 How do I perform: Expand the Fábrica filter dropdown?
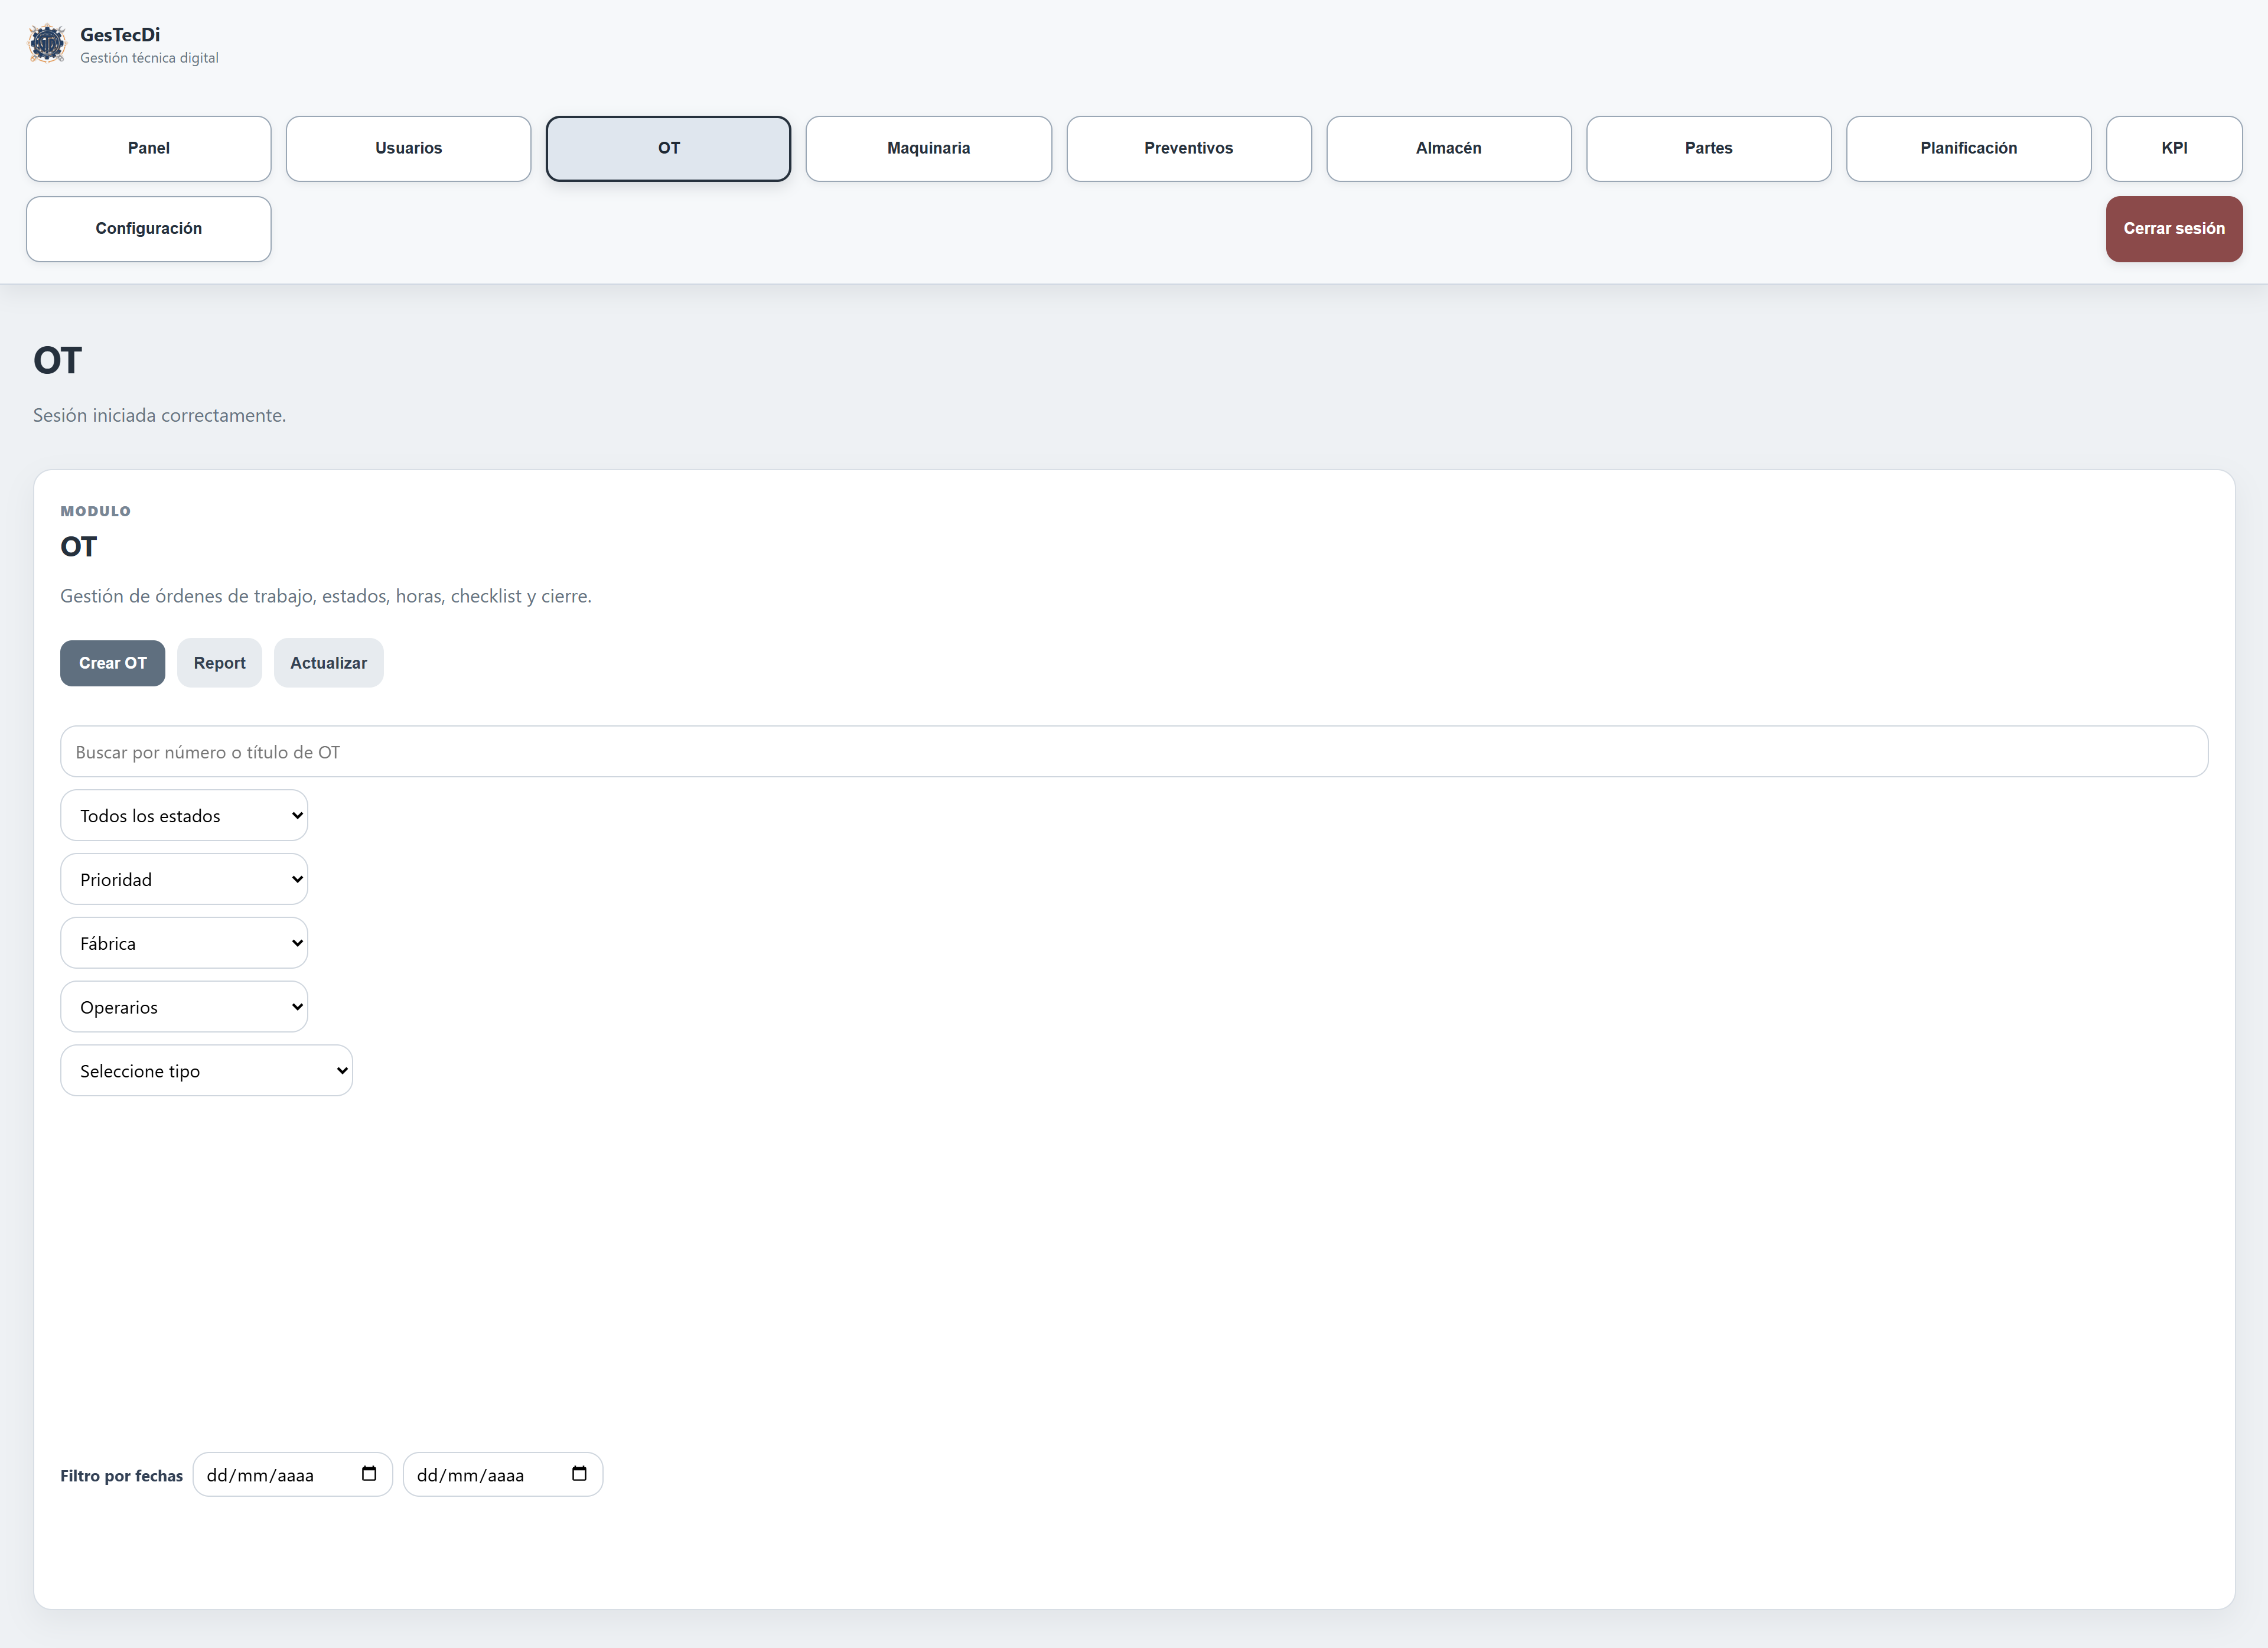click(184, 943)
